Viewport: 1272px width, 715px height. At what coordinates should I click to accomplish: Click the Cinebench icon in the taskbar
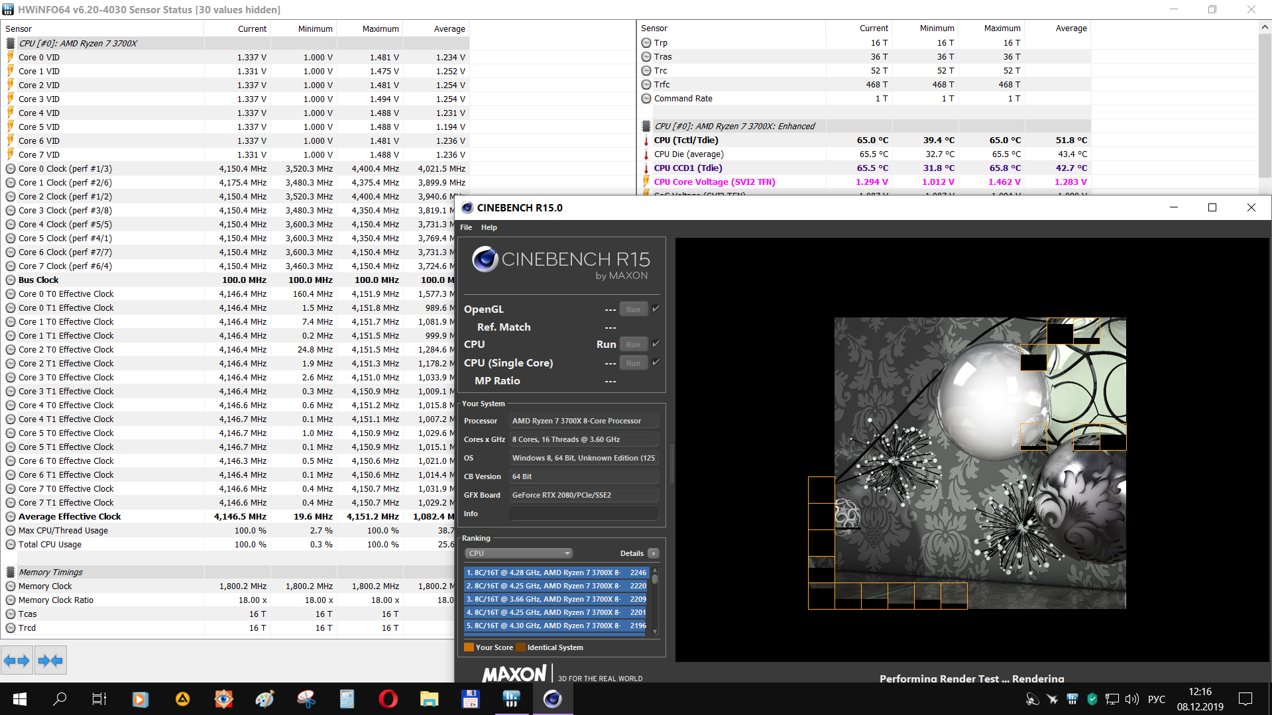[552, 699]
